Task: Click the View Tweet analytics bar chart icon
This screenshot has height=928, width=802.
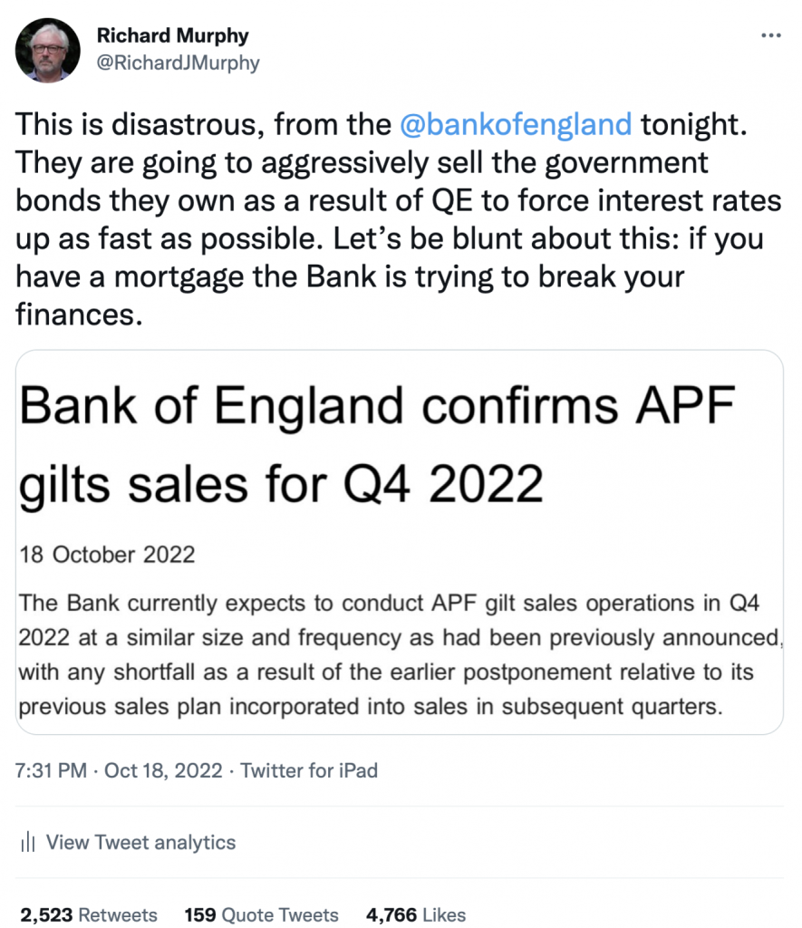Action: [x=29, y=843]
